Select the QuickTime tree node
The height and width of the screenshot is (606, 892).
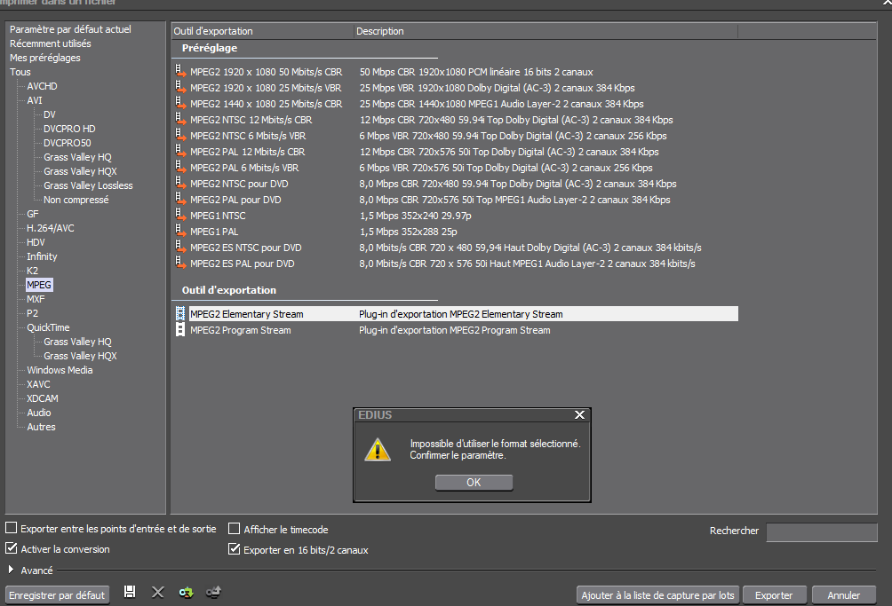tap(48, 327)
